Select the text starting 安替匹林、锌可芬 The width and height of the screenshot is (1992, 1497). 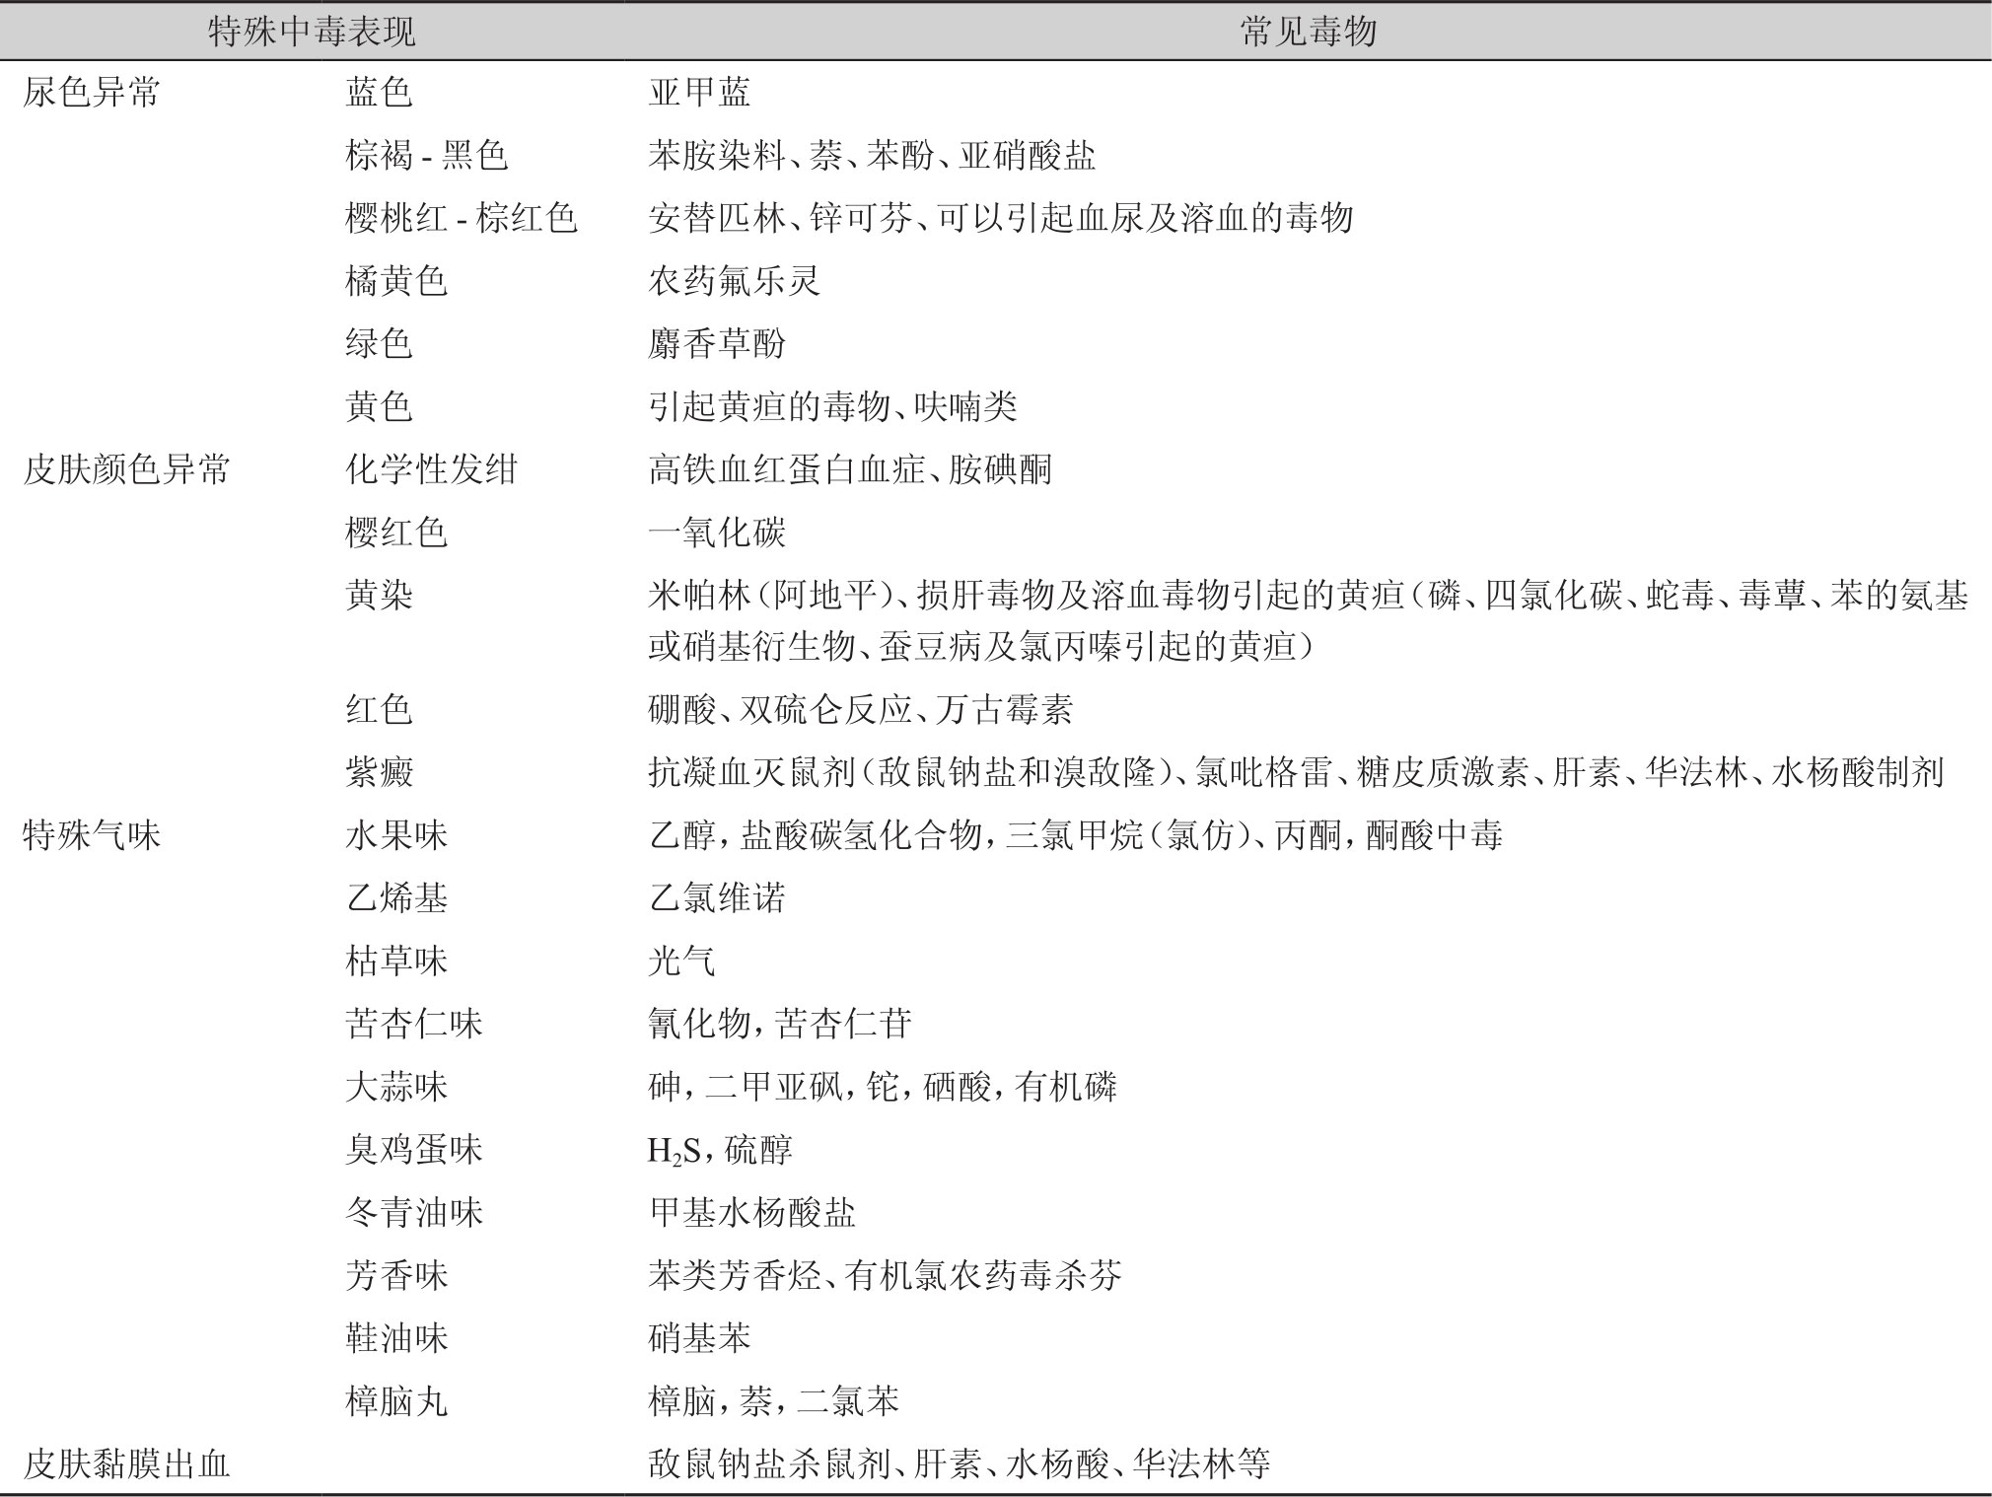point(1001,218)
